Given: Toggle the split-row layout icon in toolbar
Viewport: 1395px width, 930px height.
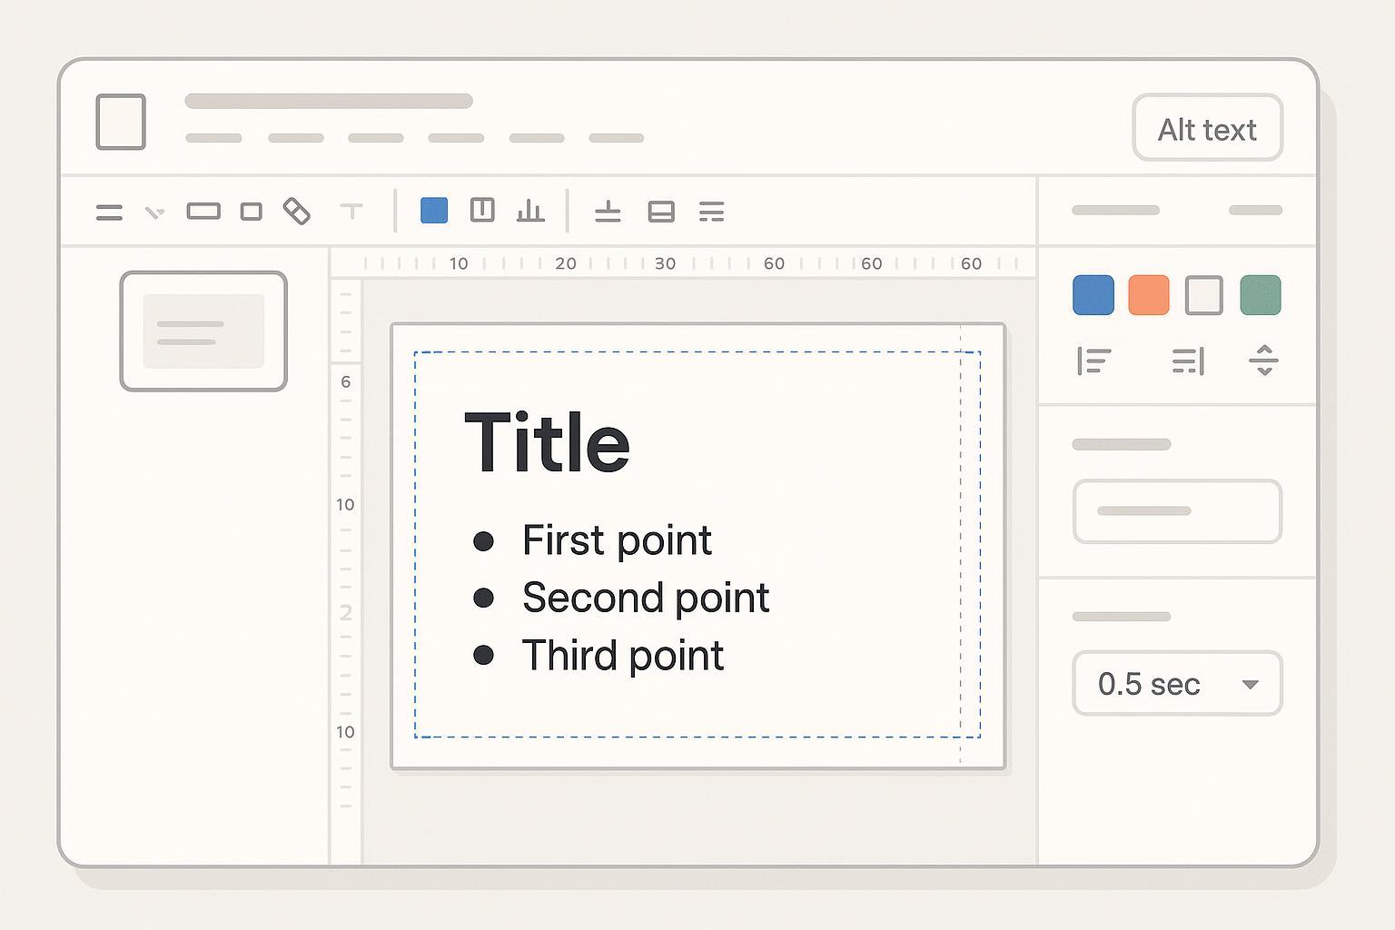Looking at the screenshot, I should tap(661, 212).
